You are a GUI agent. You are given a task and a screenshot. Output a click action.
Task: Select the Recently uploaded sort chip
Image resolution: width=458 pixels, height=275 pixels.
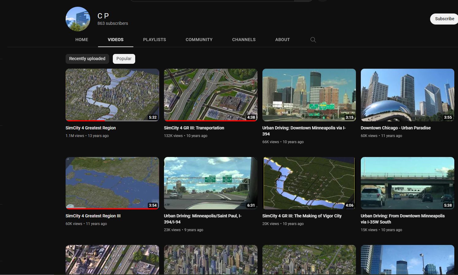pos(87,59)
